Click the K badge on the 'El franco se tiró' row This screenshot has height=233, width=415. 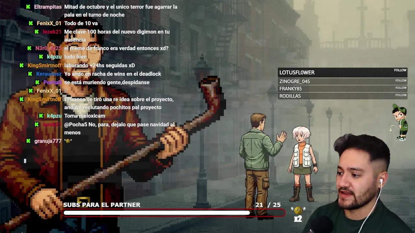[x=22, y=99]
